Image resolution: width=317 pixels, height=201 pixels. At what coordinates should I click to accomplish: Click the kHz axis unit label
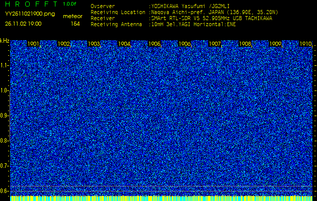(5, 41)
